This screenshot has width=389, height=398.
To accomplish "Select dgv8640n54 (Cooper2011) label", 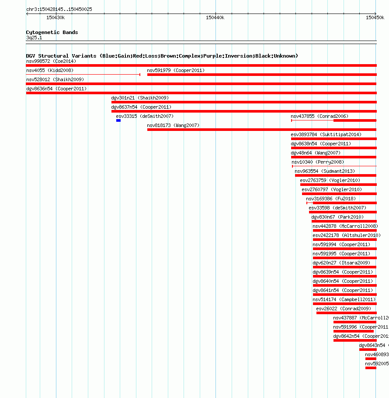I will click(x=343, y=281).
